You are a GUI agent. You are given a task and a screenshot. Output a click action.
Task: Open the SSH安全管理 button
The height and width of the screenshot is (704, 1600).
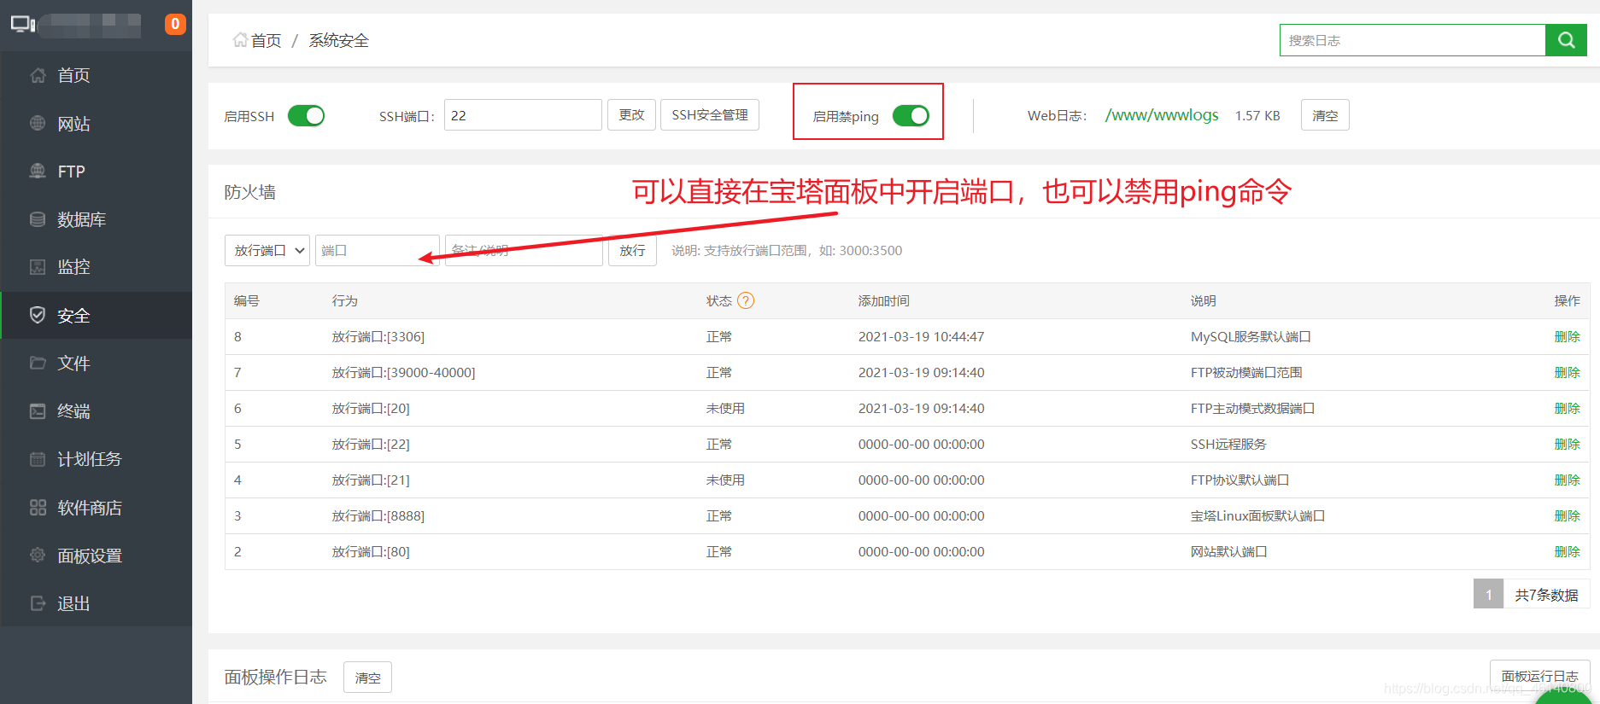pyautogui.click(x=710, y=114)
